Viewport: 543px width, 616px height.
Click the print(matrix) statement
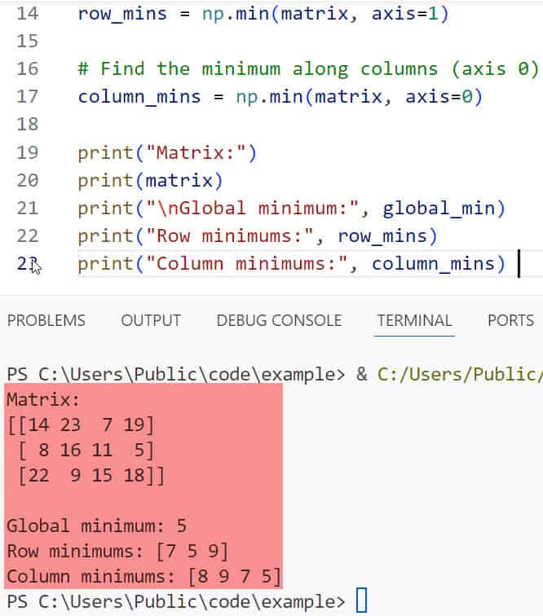coord(150,180)
